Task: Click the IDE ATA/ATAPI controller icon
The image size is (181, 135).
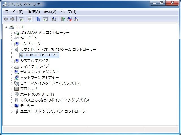Action: [x=17, y=33]
